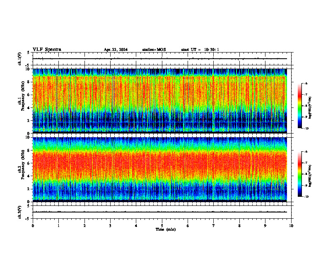Click ch.2 frequency tick label "2"
Image resolution: width=328 pixels, height=253 pixels.
click(x=29, y=189)
